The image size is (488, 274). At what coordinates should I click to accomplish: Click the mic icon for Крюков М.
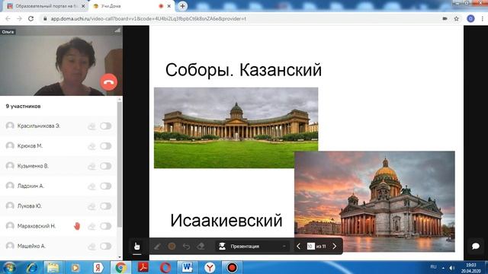pos(91,146)
